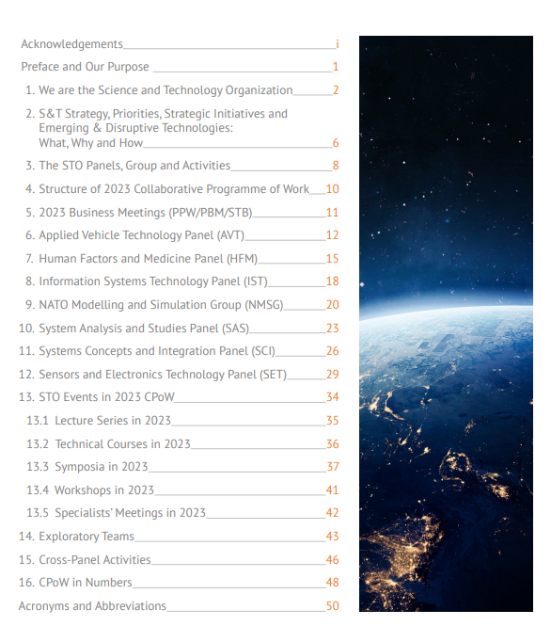Open System Analysis and Studies Panel (SAS)
The image size is (551, 642).
(x=179, y=329)
